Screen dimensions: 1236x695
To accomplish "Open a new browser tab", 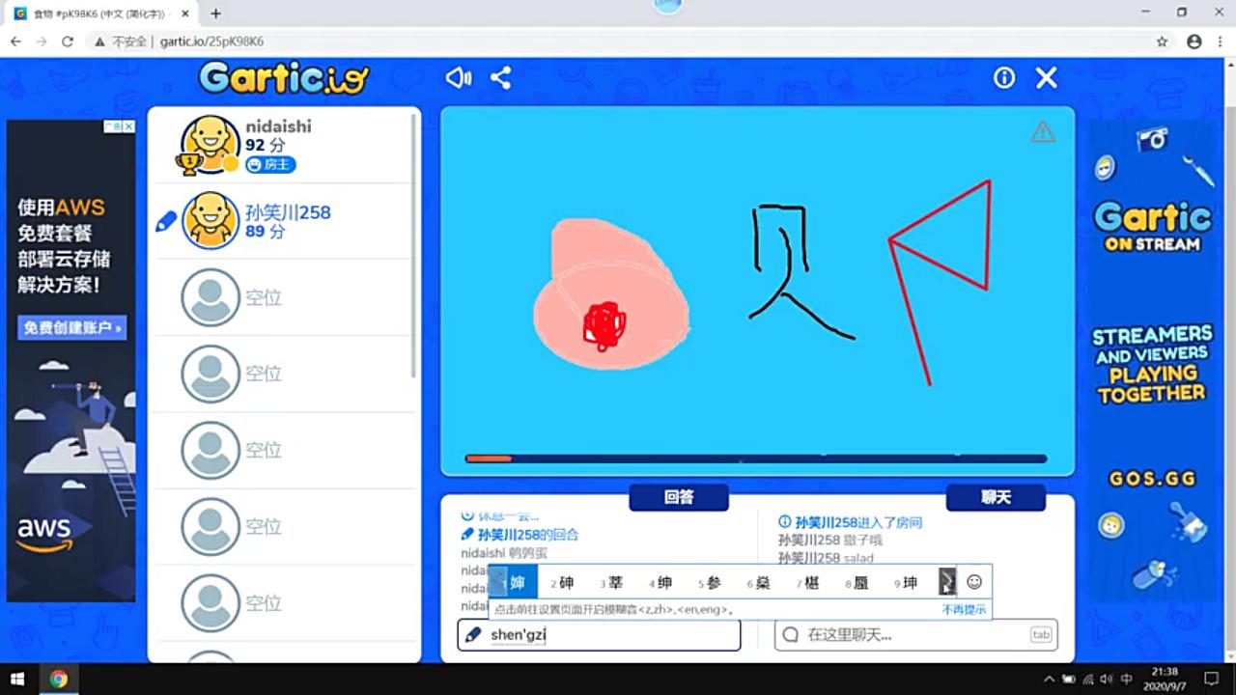I will click(215, 14).
